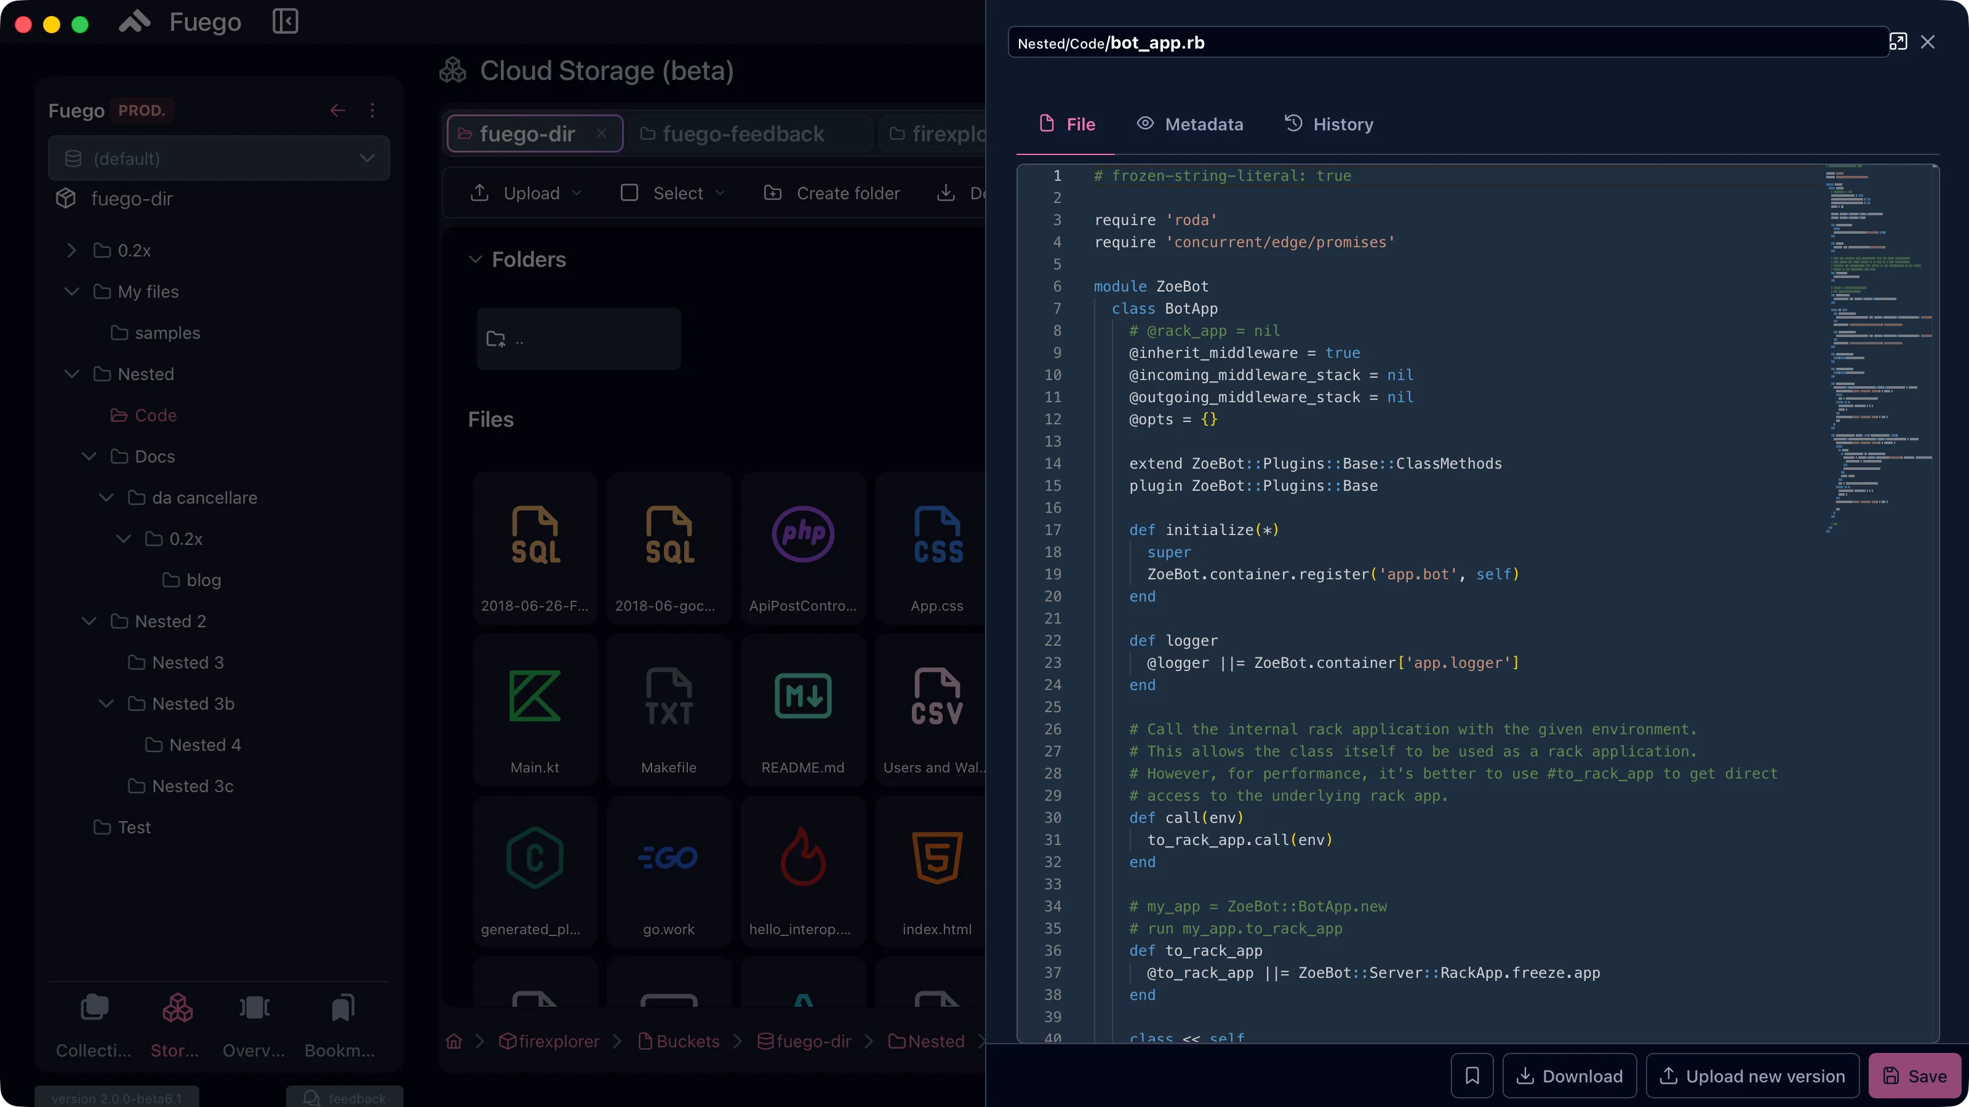This screenshot has height=1107, width=1969.
Task: Open the Nested 4 folder
Action: coord(193,745)
